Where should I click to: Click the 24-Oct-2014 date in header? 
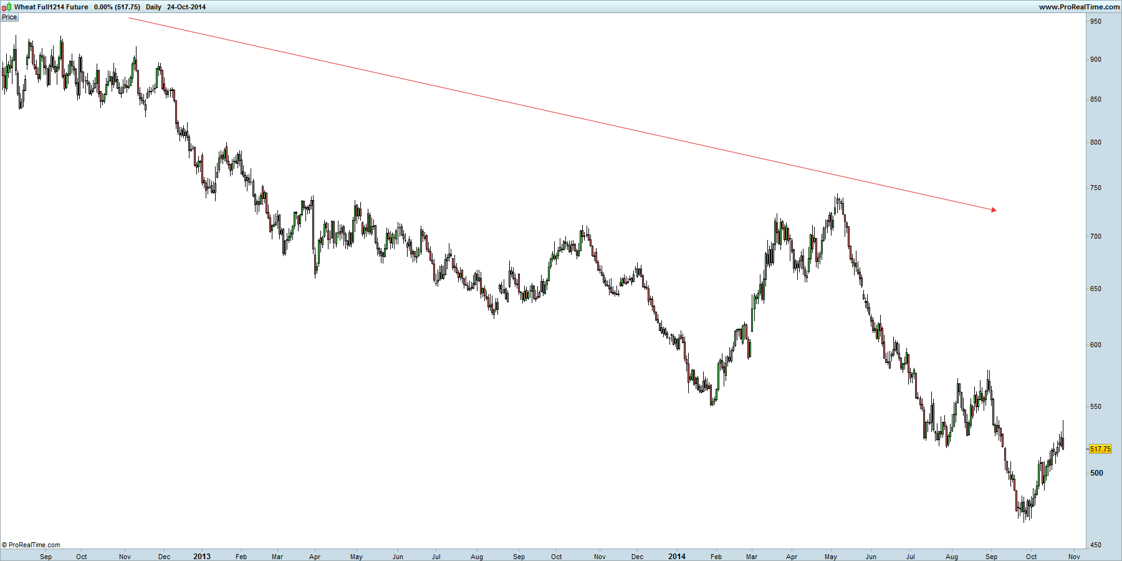click(186, 7)
